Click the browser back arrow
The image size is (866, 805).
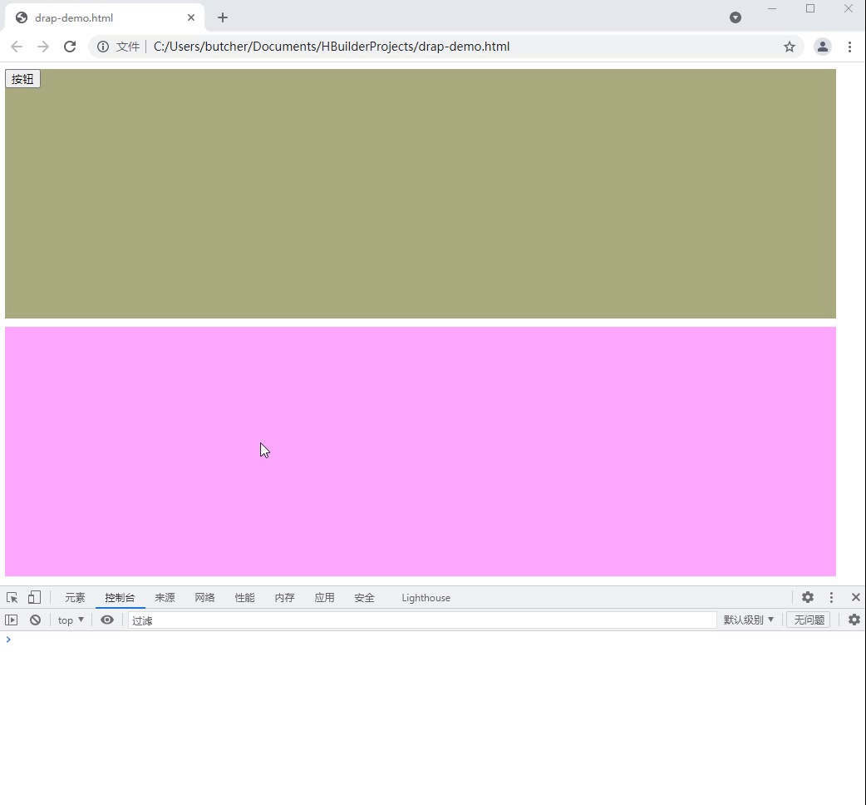click(x=17, y=47)
